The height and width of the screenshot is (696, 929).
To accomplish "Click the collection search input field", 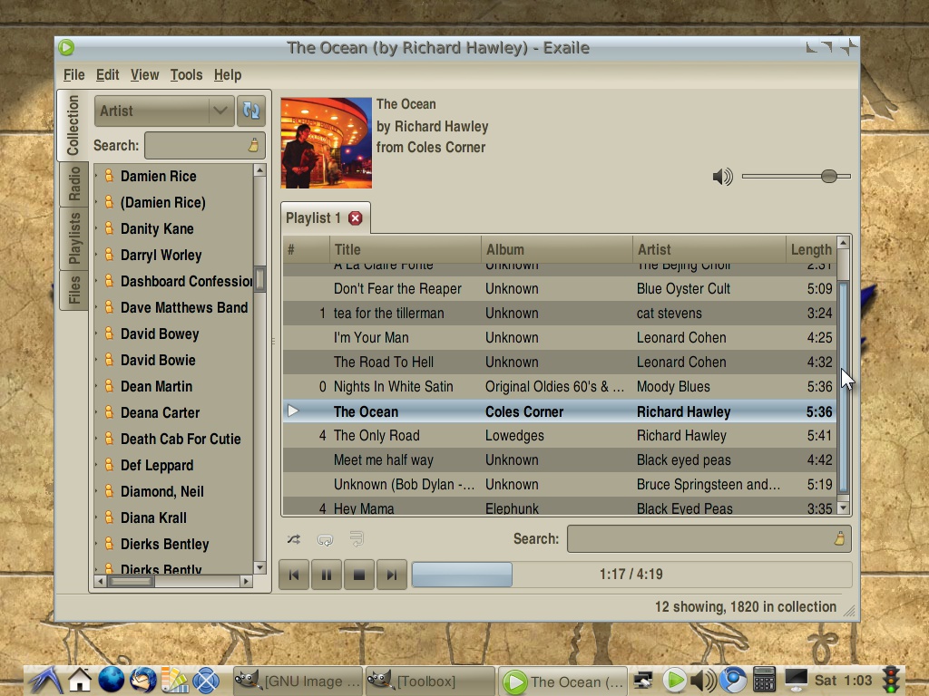I will (204, 145).
